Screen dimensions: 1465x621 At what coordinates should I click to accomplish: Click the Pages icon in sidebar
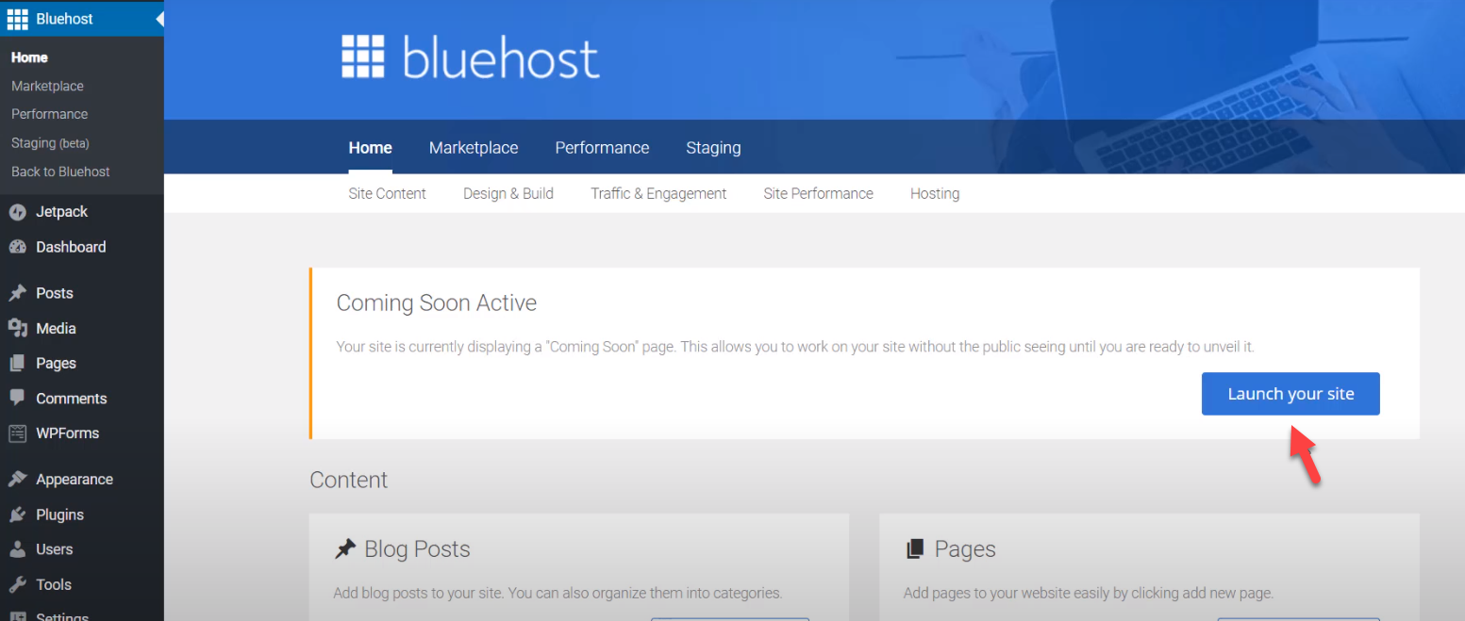tap(17, 363)
